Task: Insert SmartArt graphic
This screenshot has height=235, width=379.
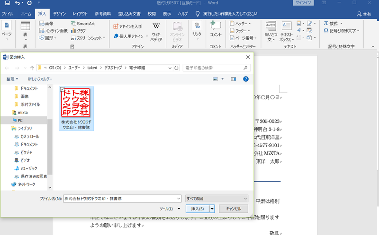Action: pos(82,23)
